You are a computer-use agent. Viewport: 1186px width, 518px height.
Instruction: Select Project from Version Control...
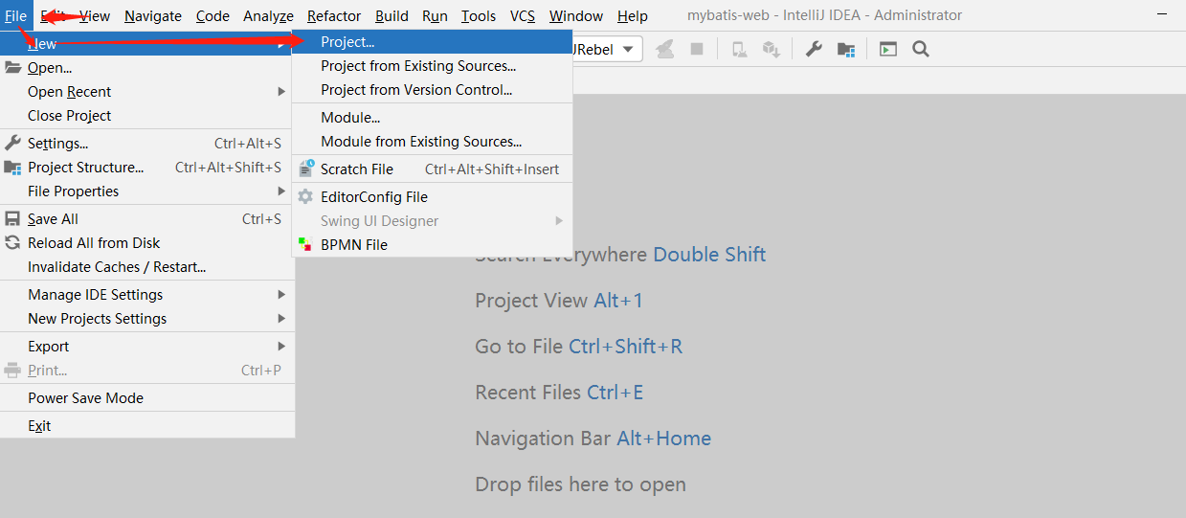click(x=433, y=90)
